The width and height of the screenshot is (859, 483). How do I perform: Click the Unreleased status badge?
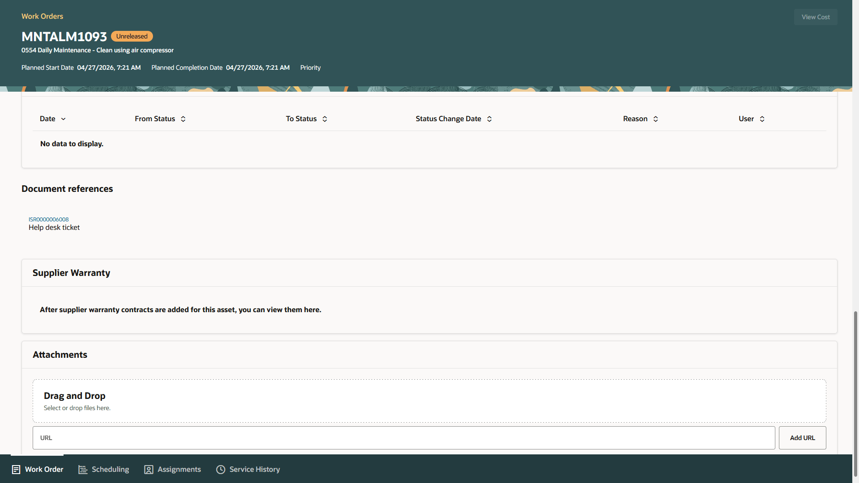[x=132, y=36]
